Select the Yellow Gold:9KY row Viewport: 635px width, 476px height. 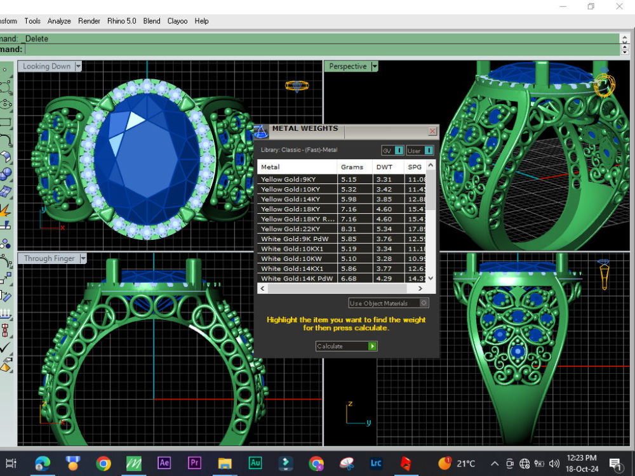[x=342, y=180]
